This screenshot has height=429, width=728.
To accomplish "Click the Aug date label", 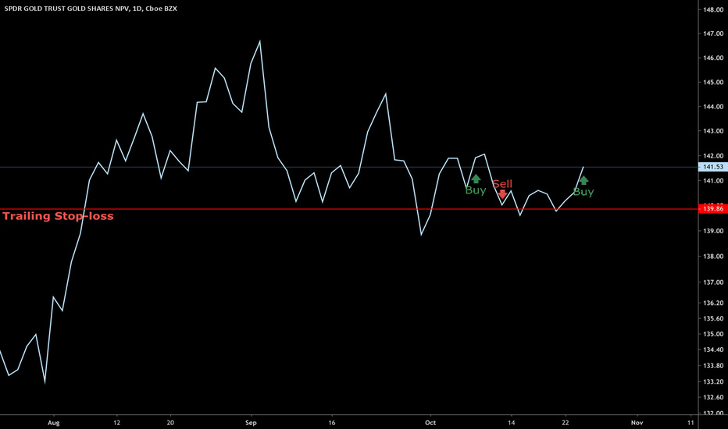I will 54,423.
